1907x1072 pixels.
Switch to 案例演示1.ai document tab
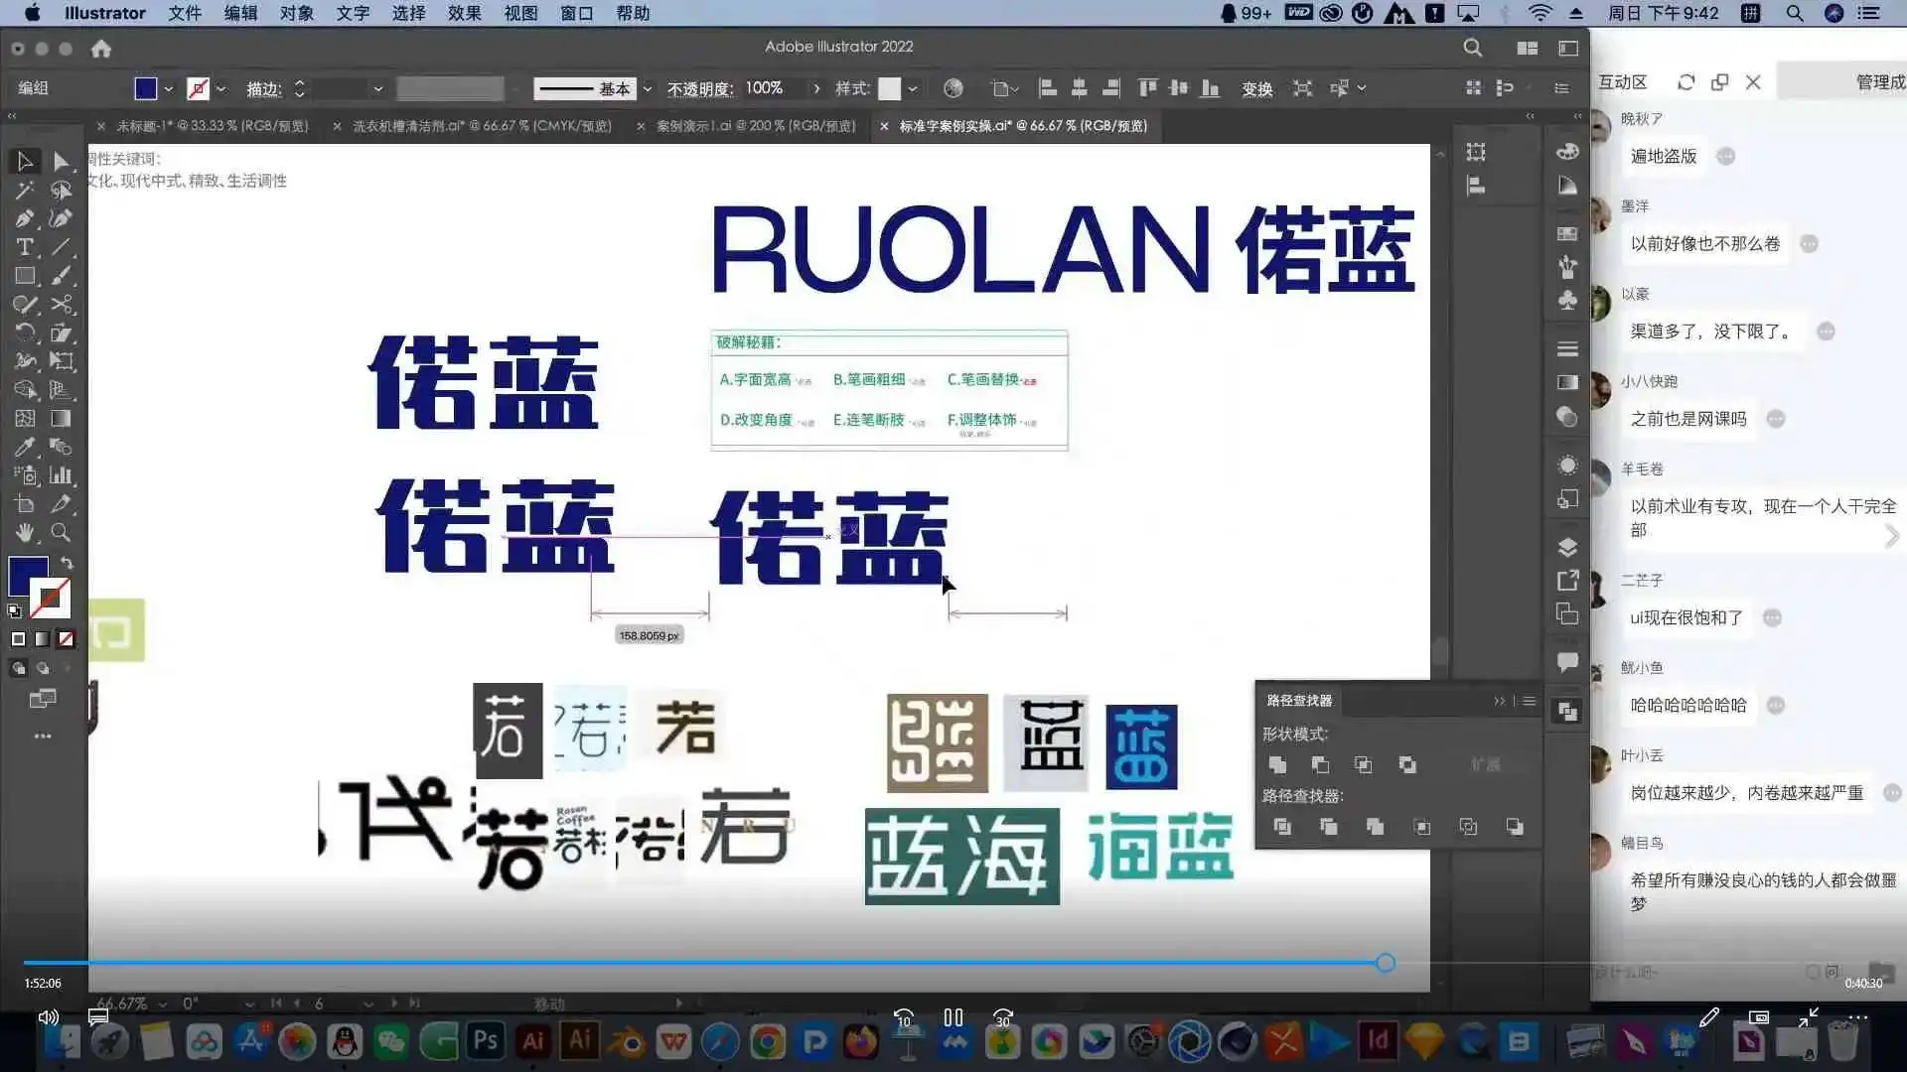755,126
